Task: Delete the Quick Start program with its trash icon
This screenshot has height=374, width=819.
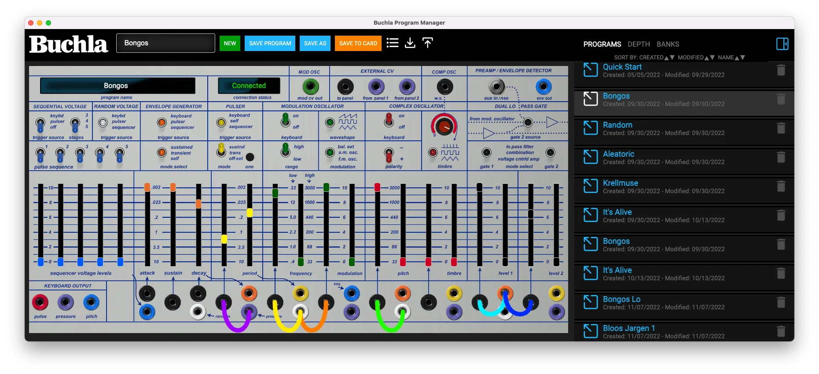Action: [x=781, y=70]
